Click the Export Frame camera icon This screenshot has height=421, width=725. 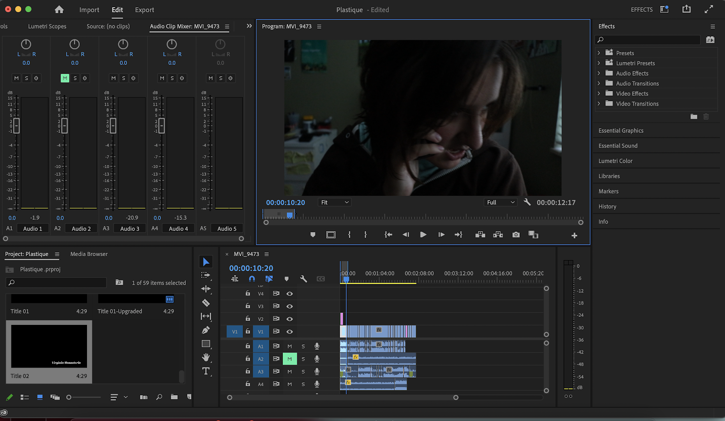tap(516, 235)
